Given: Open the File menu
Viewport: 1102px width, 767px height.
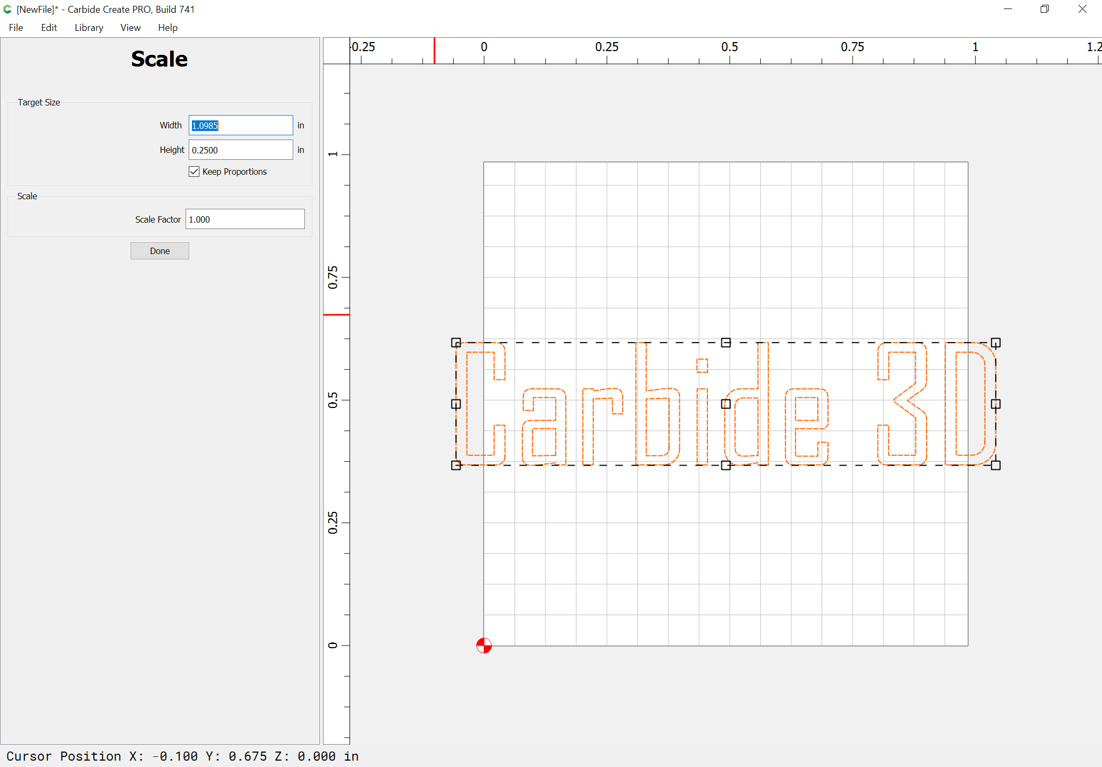Looking at the screenshot, I should 16,28.
